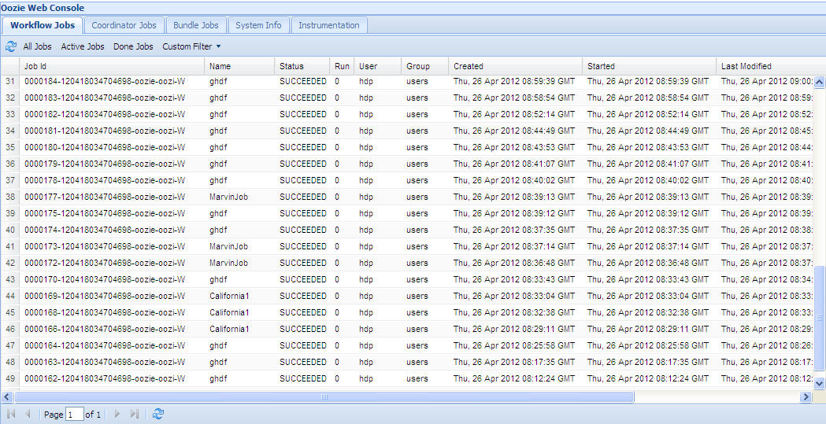This screenshot has height=424, width=826.
Task: Open the System Info tab
Action: 258,25
